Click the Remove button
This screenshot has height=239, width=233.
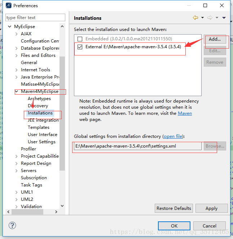(215, 62)
